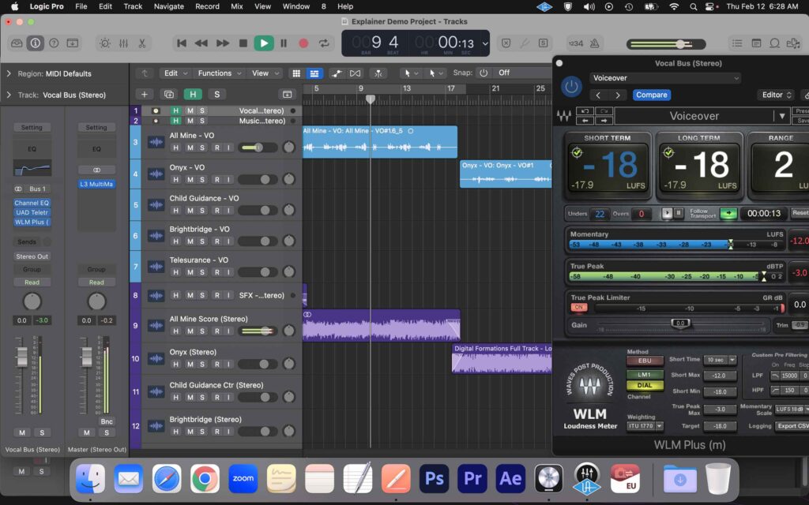The image size is (809, 505).
Task: Toggle the WLM Plus bypass power button
Action: [x=571, y=87]
